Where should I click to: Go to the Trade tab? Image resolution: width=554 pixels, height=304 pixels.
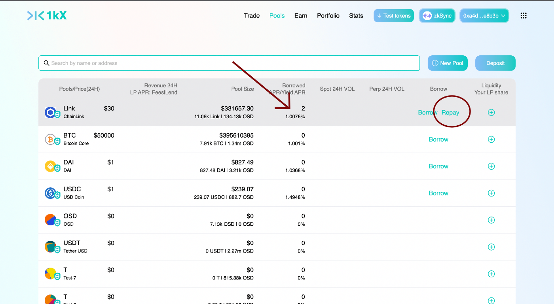click(252, 16)
